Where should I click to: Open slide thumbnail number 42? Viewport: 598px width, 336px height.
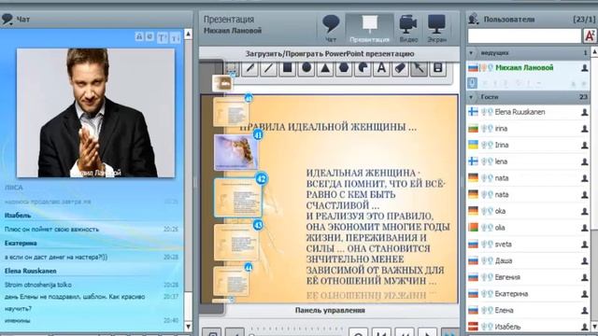tap(238, 197)
